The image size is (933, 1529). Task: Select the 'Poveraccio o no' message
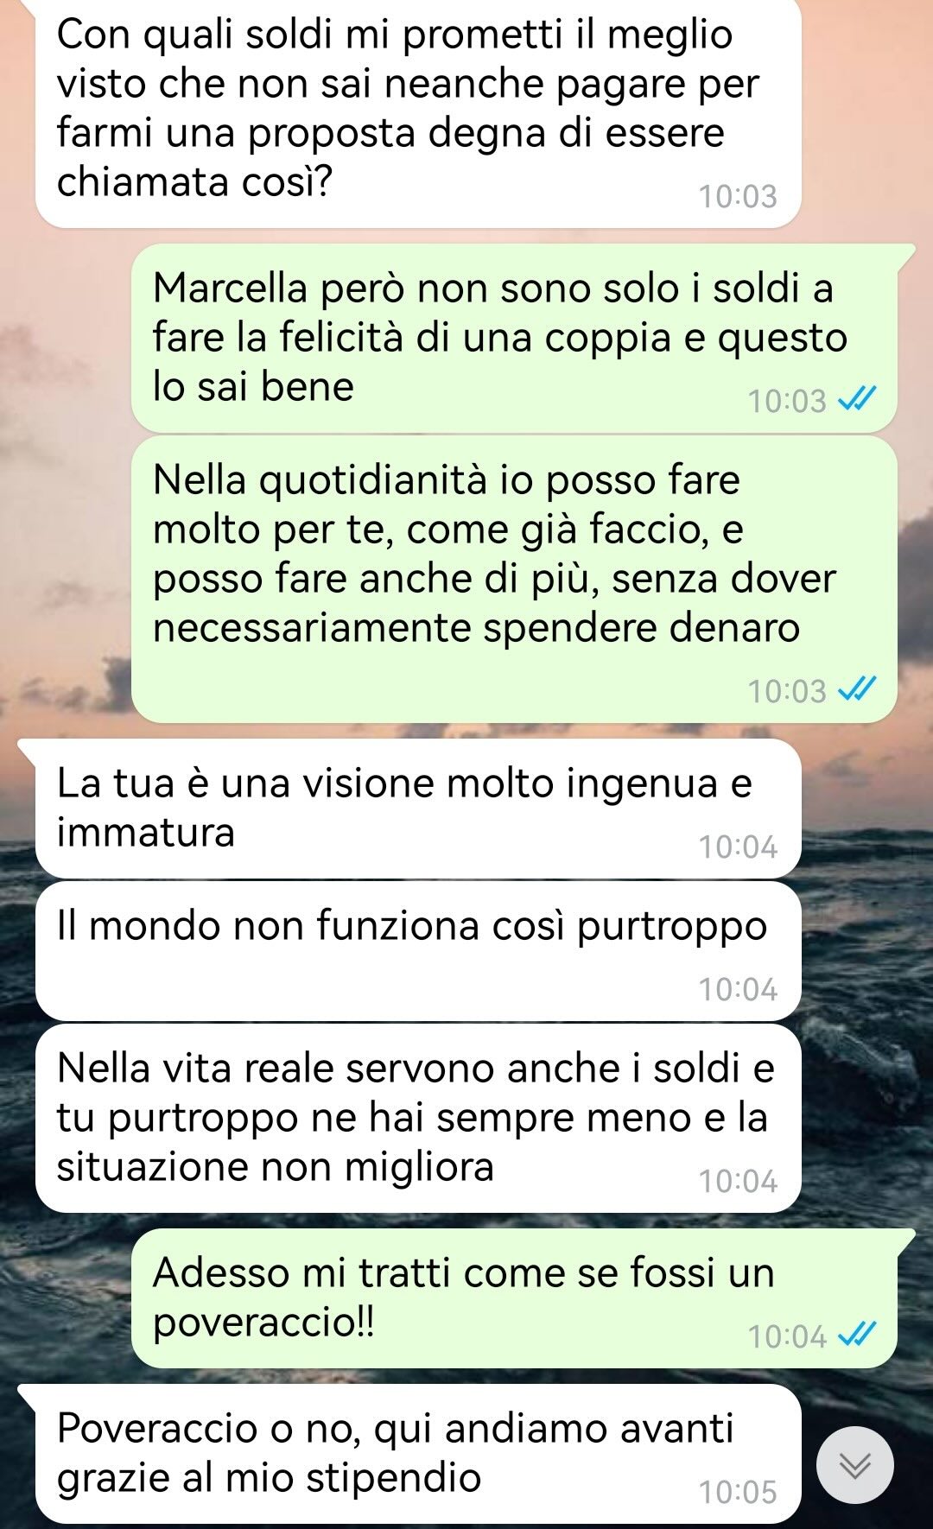pos(418,1454)
